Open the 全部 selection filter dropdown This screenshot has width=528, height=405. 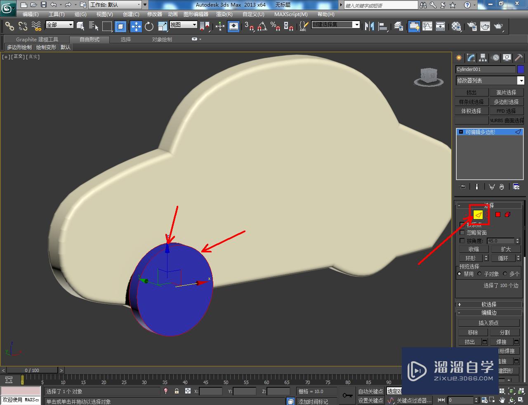click(x=59, y=25)
